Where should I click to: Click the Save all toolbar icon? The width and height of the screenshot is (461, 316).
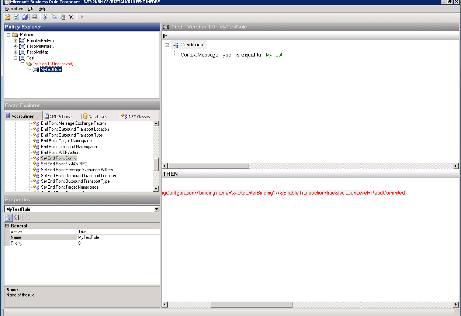pyautogui.click(x=25, y=17)
